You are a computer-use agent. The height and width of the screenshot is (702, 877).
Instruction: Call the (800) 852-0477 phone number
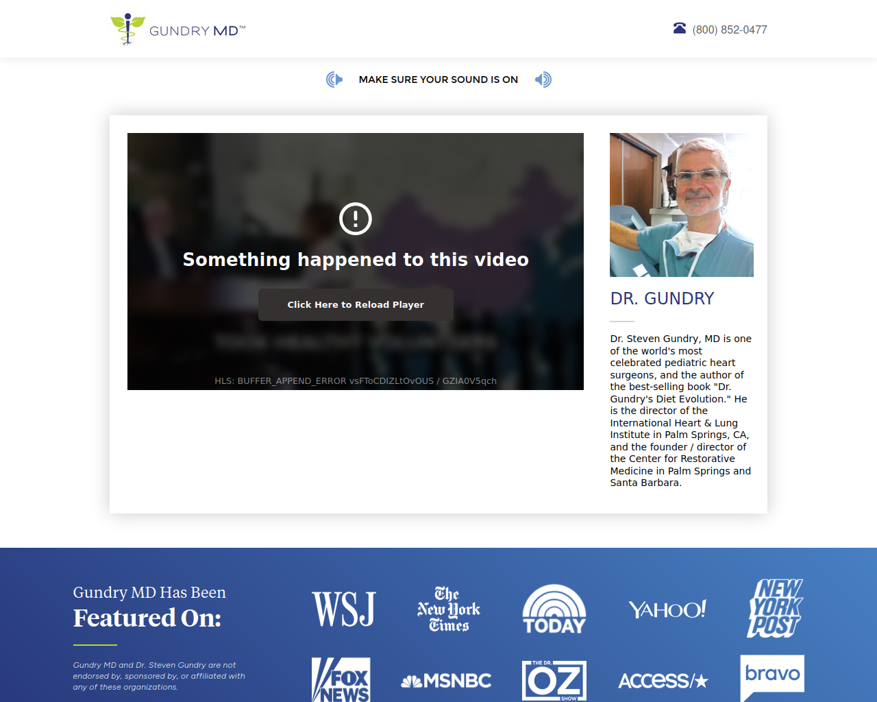pos(730,29)
